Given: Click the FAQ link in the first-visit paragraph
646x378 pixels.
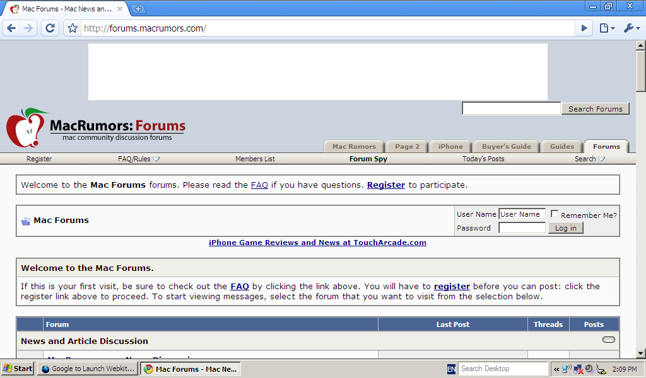Looking at the screenshot, I should click(240, 286).
